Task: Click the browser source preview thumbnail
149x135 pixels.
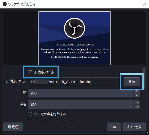Action: [x=74, y=38]
